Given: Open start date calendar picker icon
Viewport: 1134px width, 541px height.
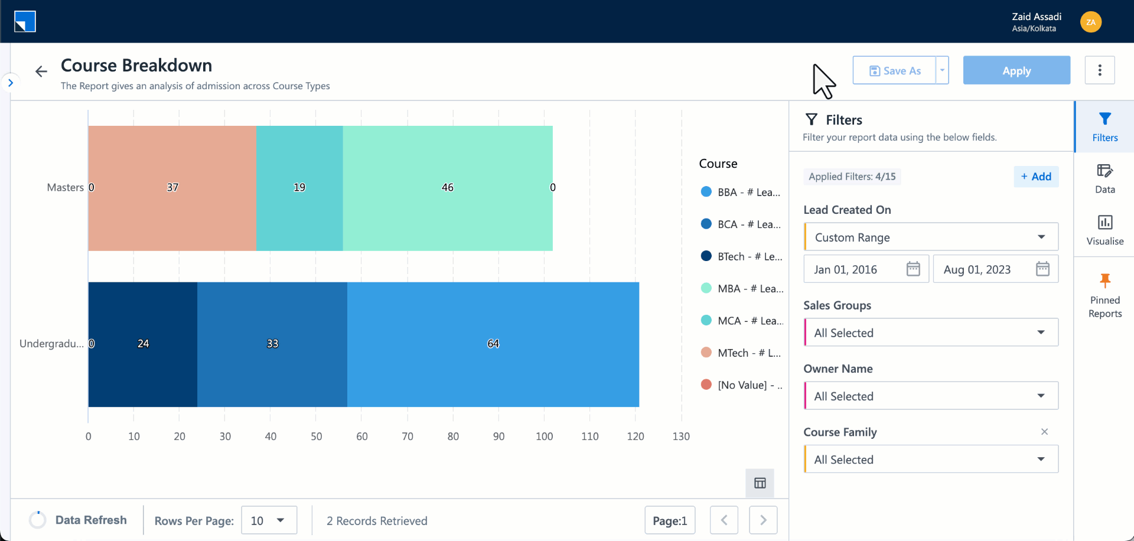Looking at the screenshot, I should point(913,269).
